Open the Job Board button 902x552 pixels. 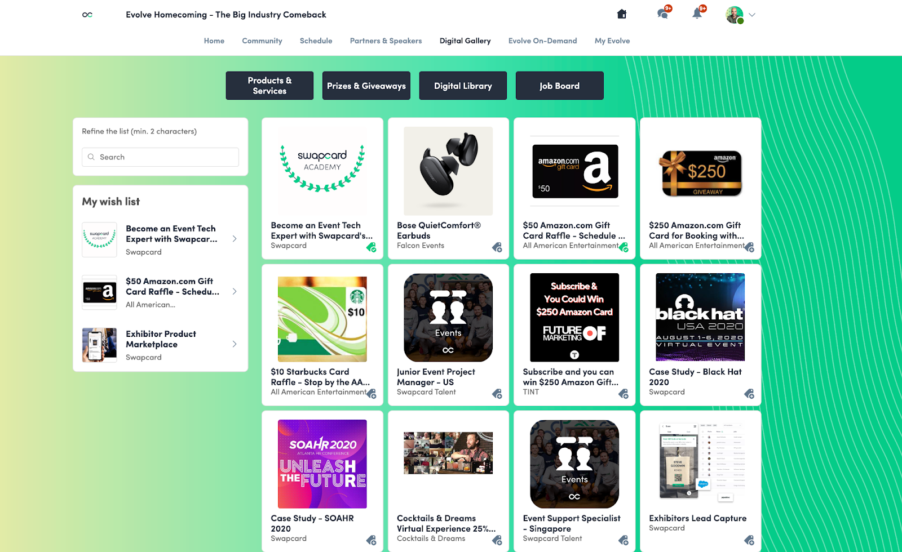pos(559,86)
